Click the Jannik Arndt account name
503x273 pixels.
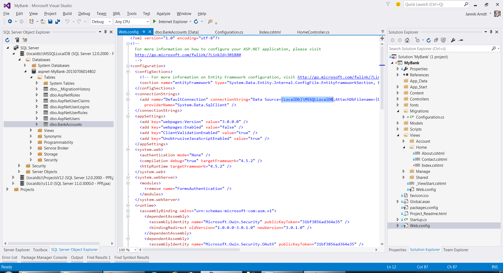click(x=476, y=14)
